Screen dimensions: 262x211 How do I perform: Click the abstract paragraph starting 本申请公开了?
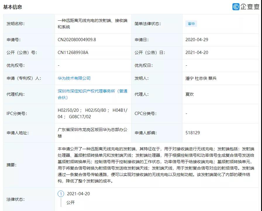[x=156, y=165]
